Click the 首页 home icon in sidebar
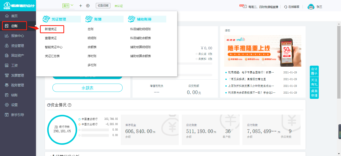This screenshot has height=156, width=341. (x=7, y=16)
